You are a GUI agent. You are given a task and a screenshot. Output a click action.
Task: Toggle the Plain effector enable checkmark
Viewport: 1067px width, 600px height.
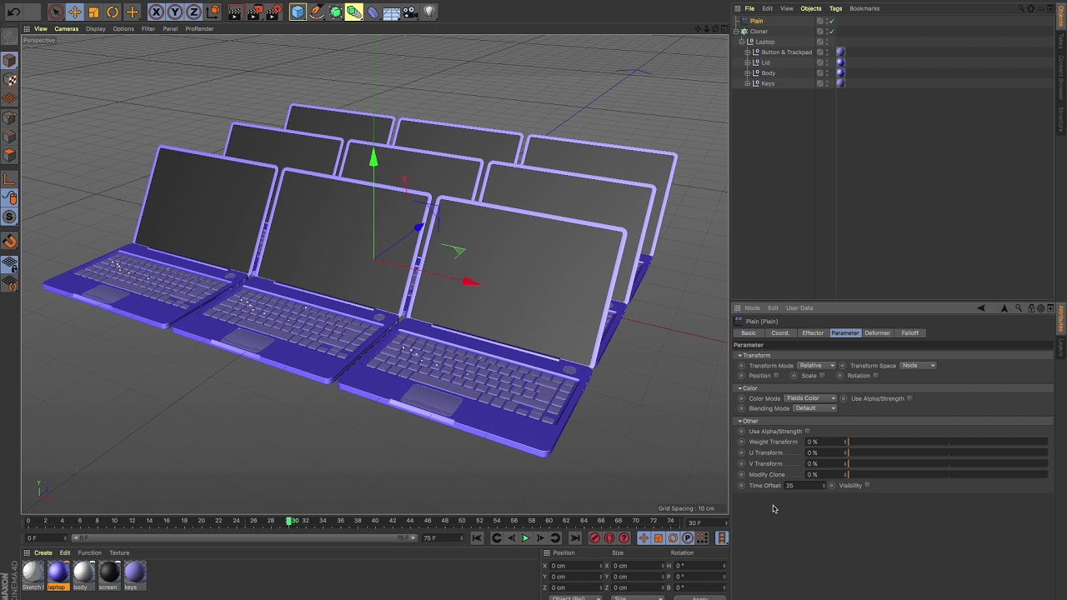coord(830,21)
